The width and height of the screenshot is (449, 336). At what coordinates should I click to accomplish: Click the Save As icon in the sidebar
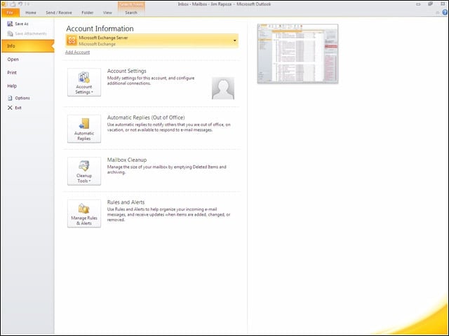[10, 24]
